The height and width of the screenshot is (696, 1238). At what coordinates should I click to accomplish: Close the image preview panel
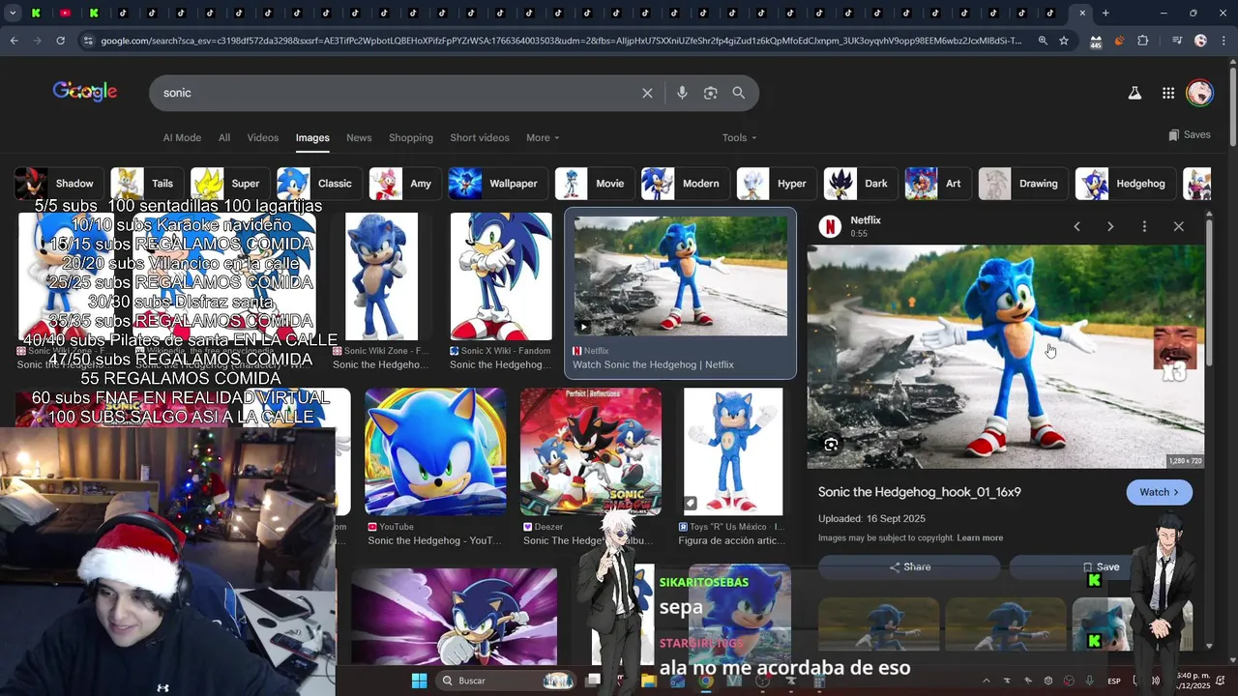tap(1178, 226)
